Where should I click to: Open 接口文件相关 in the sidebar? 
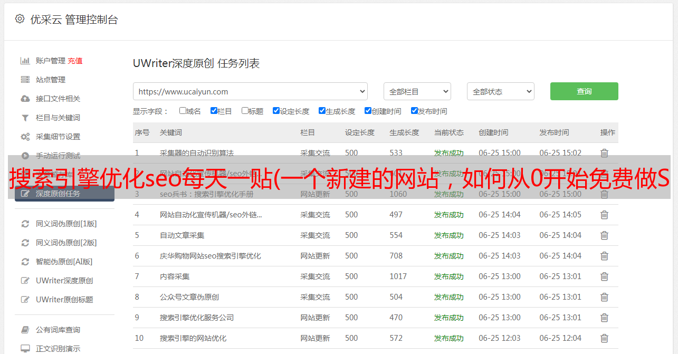pyautogui.click(x=58, y=99)
